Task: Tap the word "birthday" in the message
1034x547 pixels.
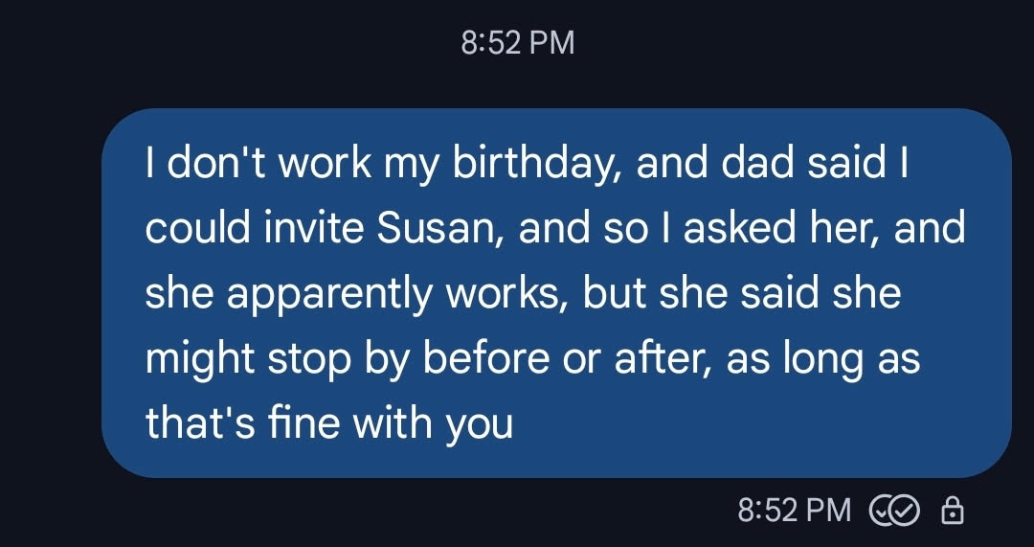Action: (x=532, y=165)
